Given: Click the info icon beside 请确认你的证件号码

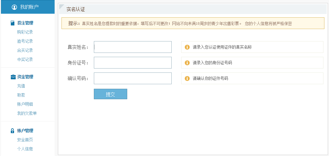Looking at the screenshot, I should [187, 79].
